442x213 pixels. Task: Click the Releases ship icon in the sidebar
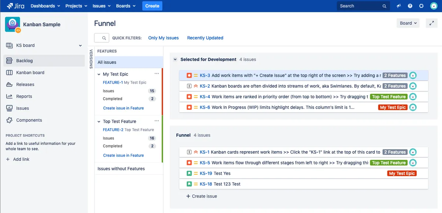pyautogui.click(x=9, y=84)
